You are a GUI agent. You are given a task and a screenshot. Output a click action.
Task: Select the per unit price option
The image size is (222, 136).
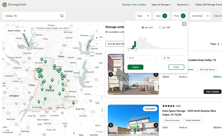click(x=143, y=27)
